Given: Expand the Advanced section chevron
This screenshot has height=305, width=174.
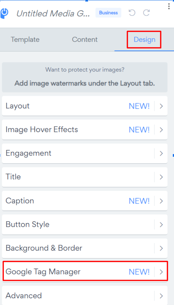Looking at the screenshot, I should [x=161, y=296].
